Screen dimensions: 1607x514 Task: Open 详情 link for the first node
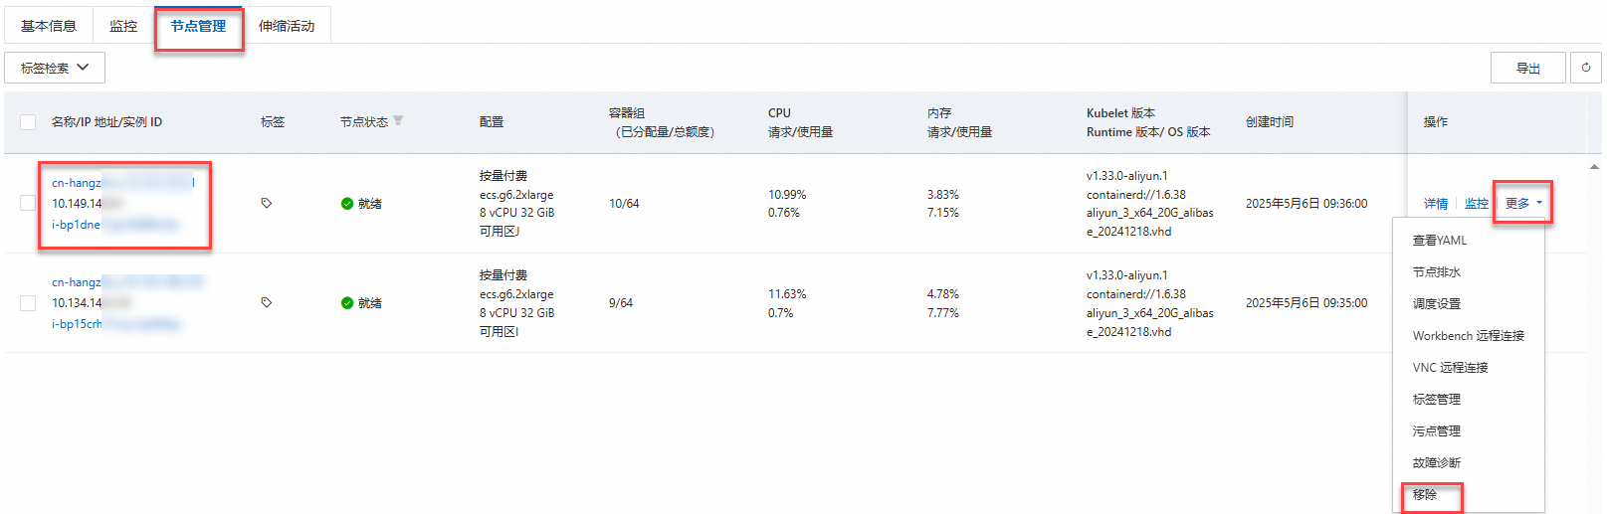point(1435,204)
